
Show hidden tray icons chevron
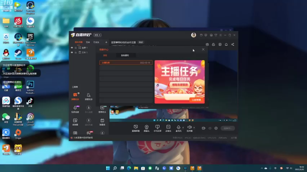pyautogui.click(x=262, y=168)
